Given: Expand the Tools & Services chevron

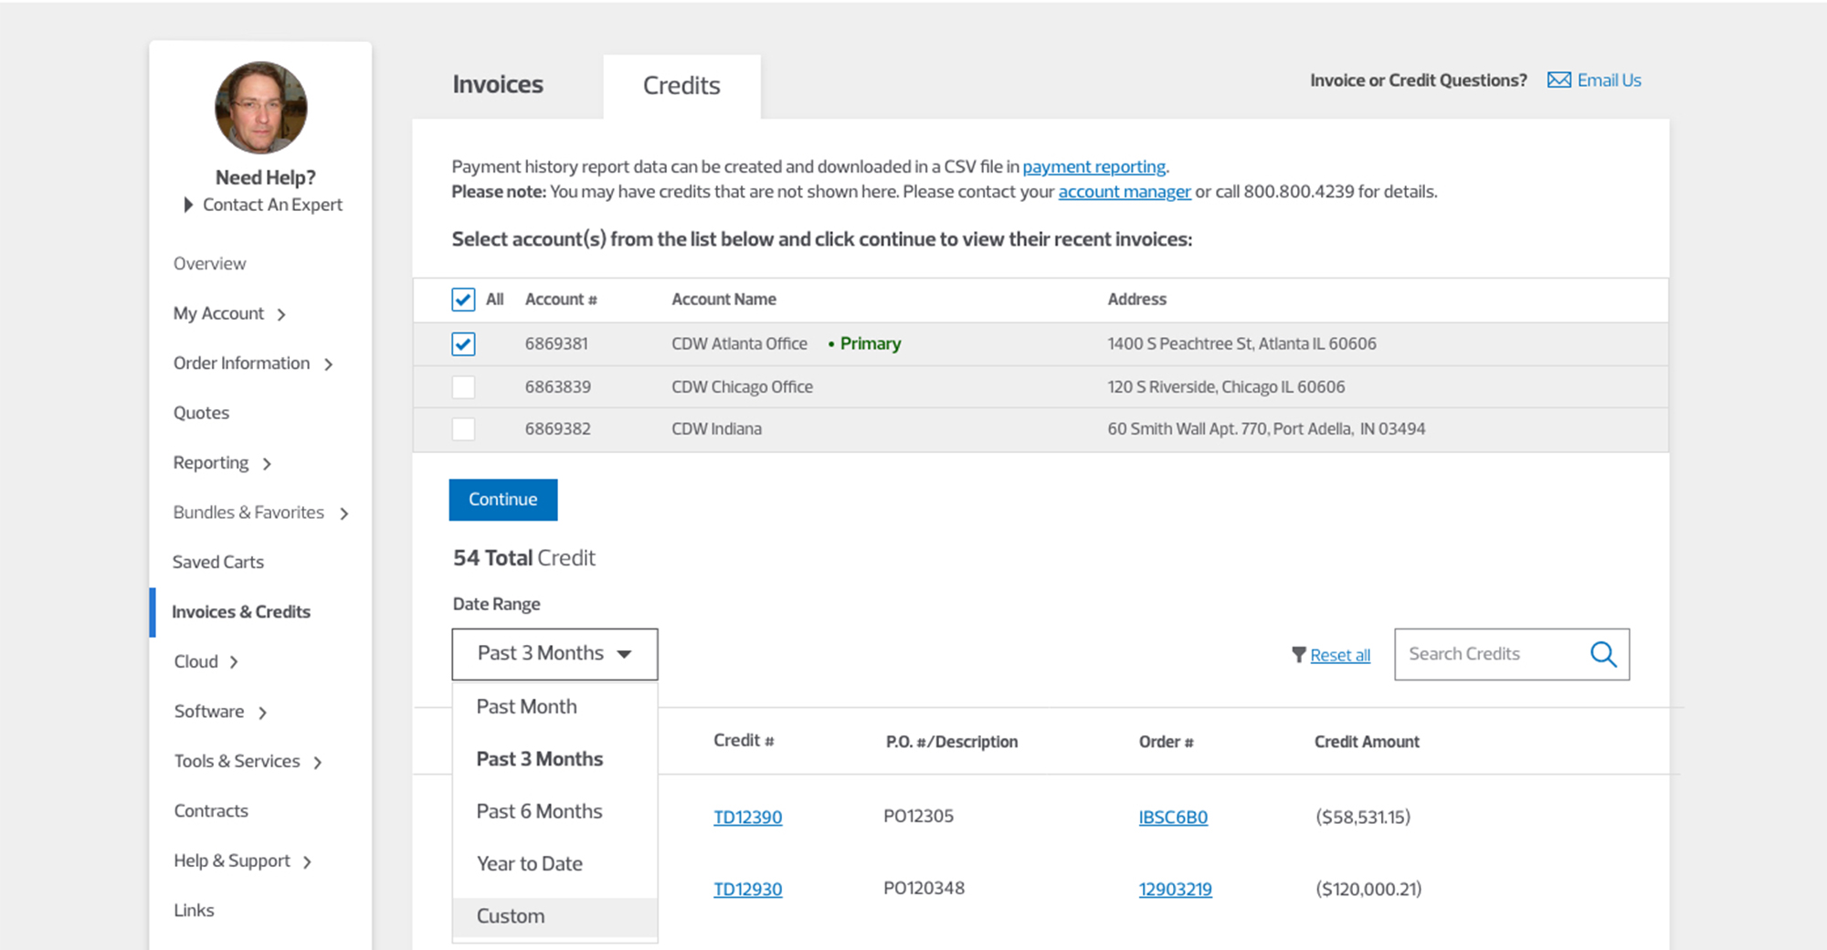Looking at the screenshot, I should click(x=317, y=763).
